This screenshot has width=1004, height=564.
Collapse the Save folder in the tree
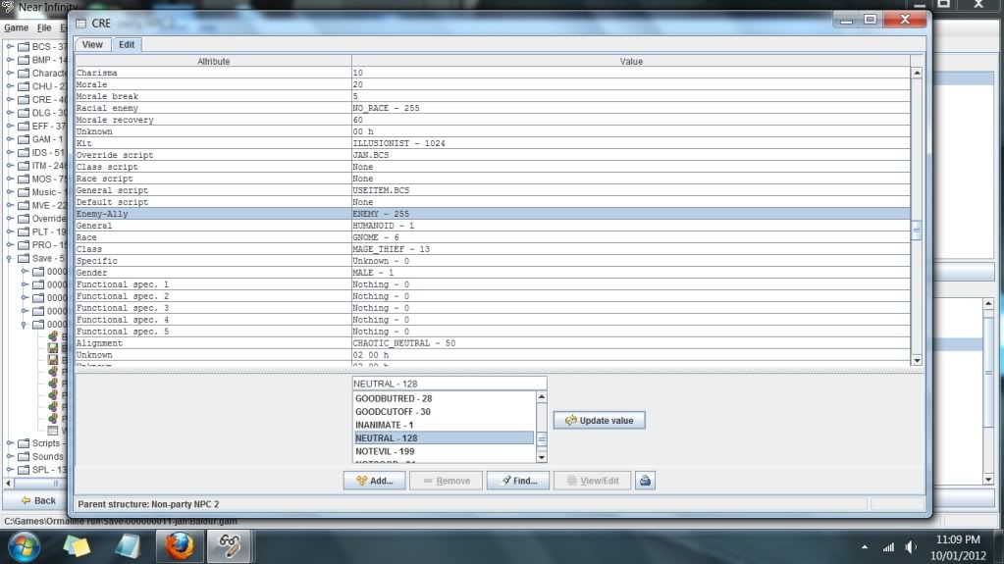pyautogui.click(x=11, y=259)
